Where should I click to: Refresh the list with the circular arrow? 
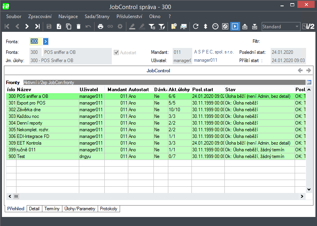pos(196,26)
